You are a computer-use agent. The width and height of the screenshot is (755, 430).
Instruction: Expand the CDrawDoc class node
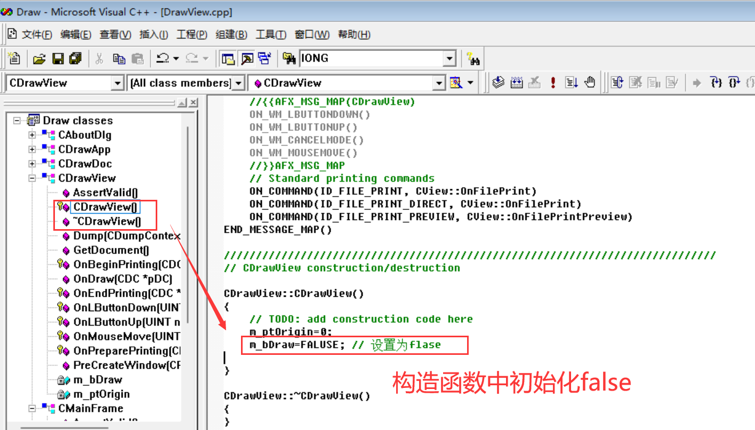coord(32,164)
